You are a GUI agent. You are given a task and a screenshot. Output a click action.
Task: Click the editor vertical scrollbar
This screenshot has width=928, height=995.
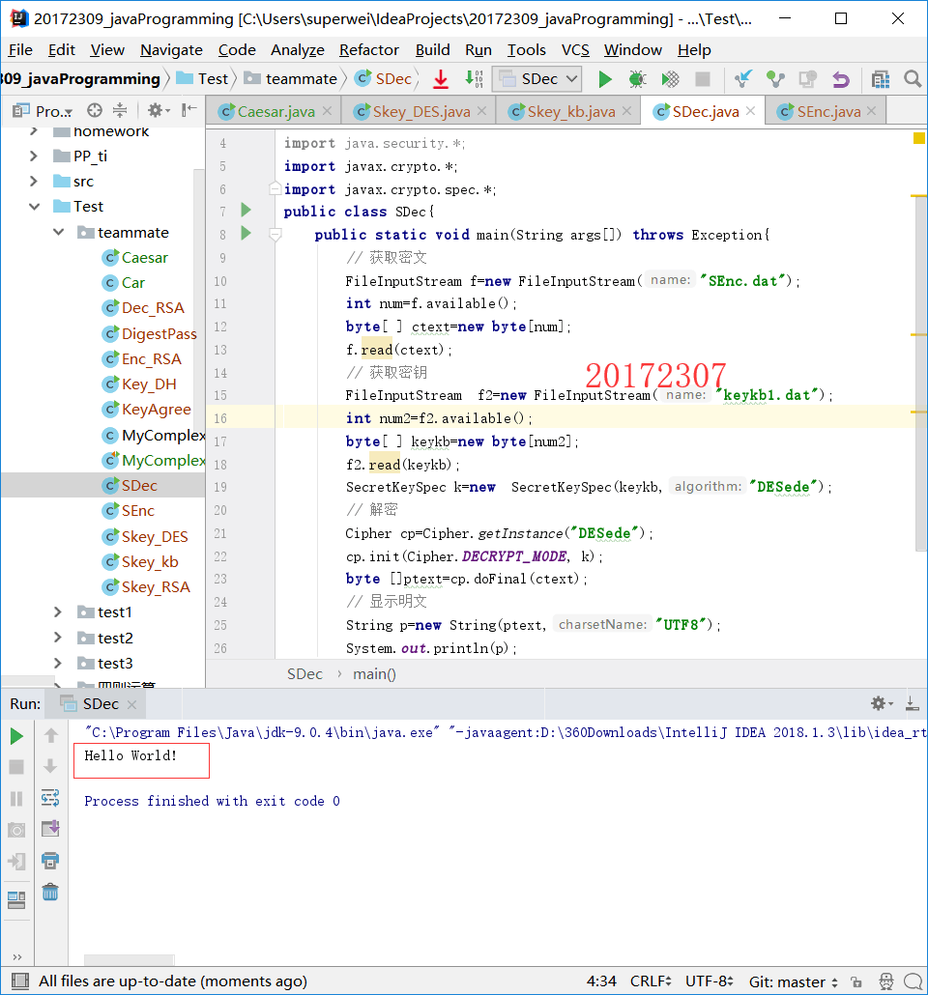[x=921, y=375]
